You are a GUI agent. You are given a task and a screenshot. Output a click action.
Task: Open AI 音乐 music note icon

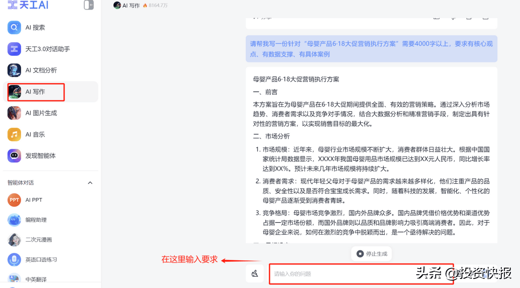coord(14,134)
